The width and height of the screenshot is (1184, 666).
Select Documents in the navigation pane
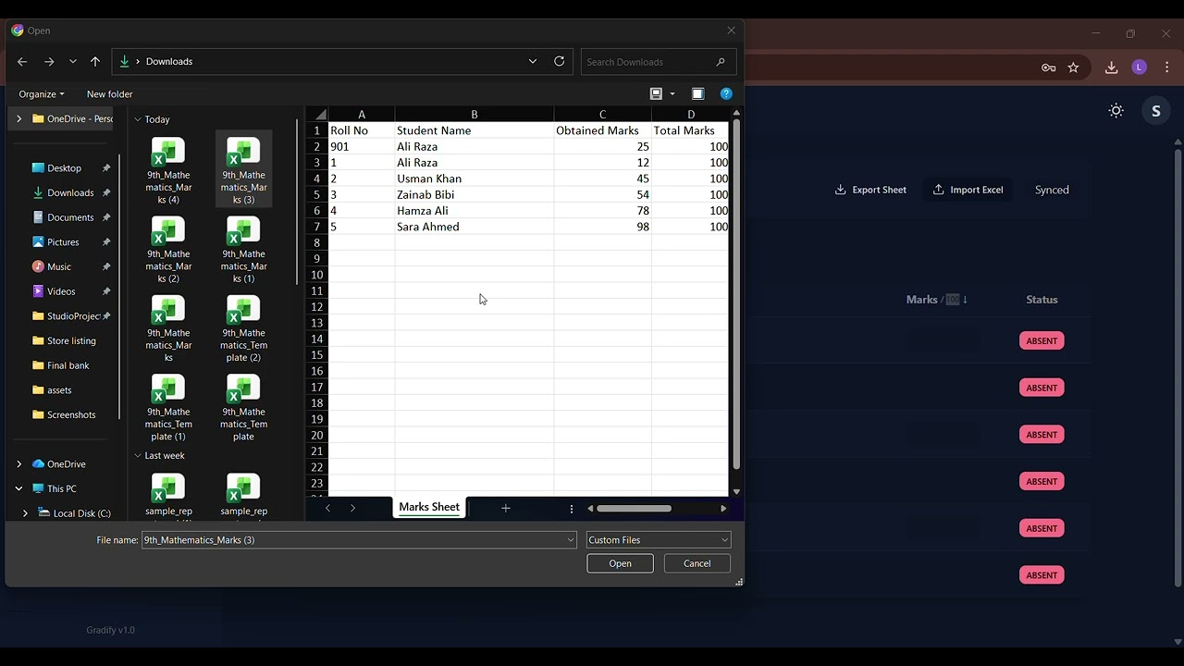[x=70, y=217]
